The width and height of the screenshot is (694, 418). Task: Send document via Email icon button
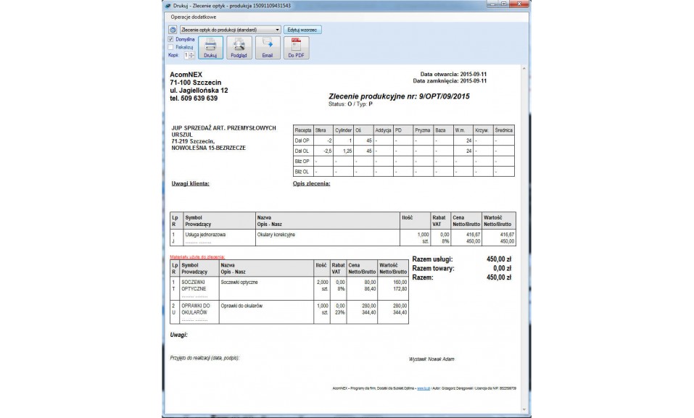click(266, 47)
